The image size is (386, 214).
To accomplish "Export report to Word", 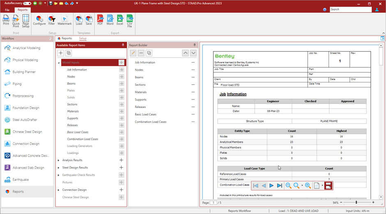I will pyautogui.click(x=110, y=20).
